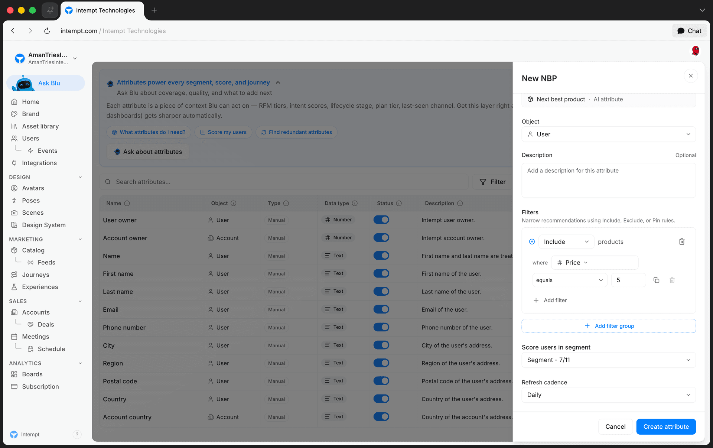Image resolution: width=713 pixels, height=448 pixels.
Task: Open the Object User dropdown
Action: point(609,134)
